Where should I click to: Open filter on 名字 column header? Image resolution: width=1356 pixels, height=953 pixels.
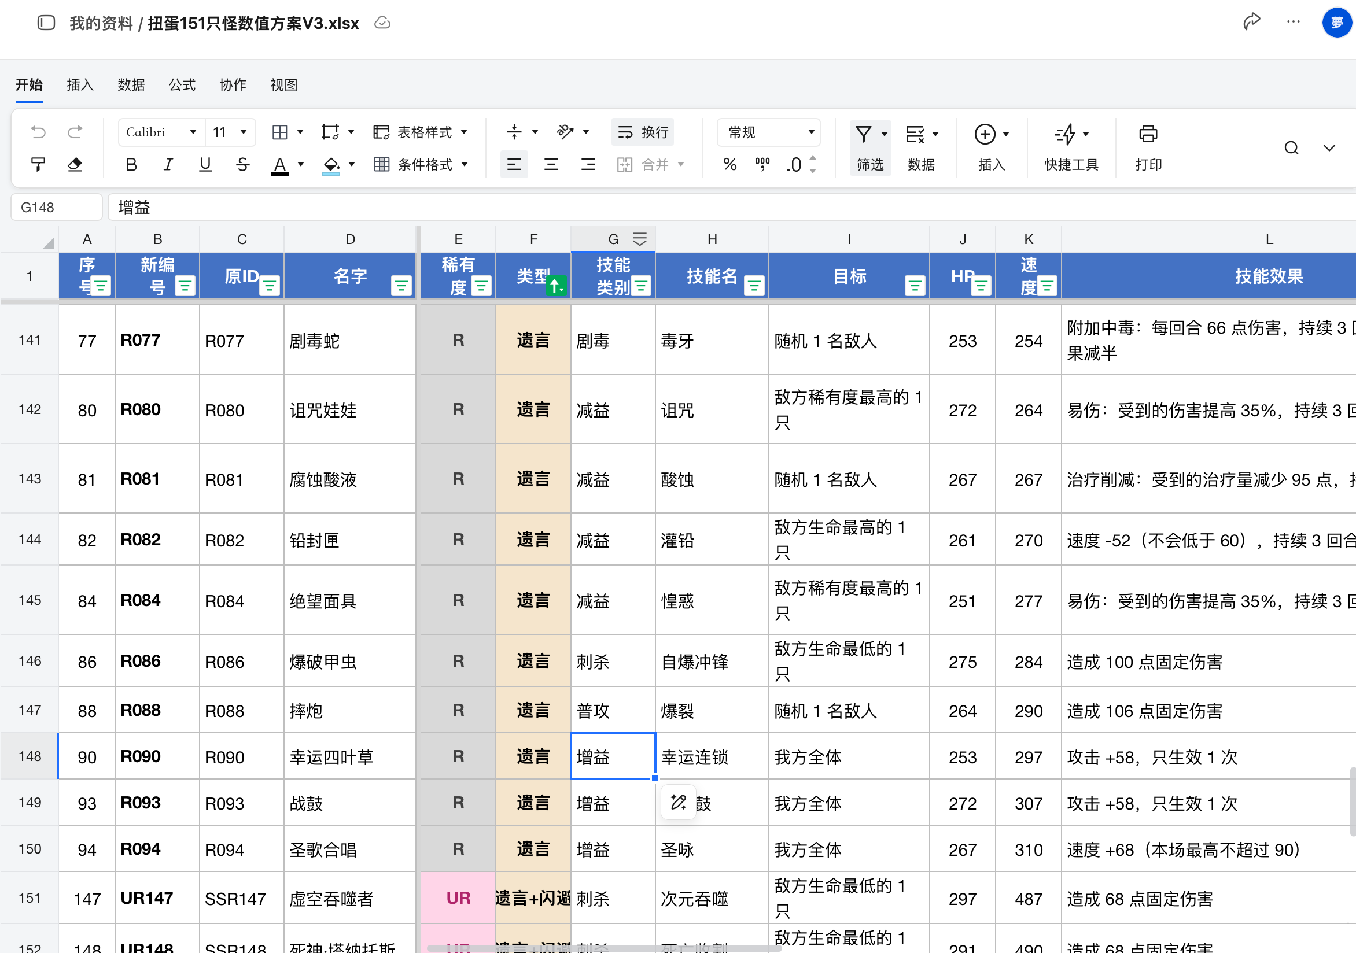[x=401, y=286]
